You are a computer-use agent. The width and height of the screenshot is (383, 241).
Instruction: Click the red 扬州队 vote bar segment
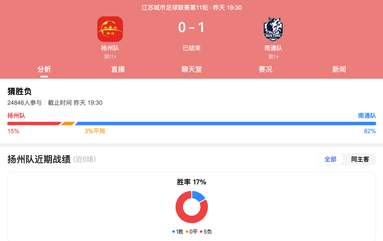[34, 123]
